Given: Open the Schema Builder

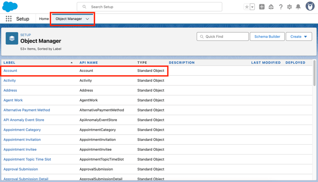Looking at the screenshot, I should click(x=267, y=36).
